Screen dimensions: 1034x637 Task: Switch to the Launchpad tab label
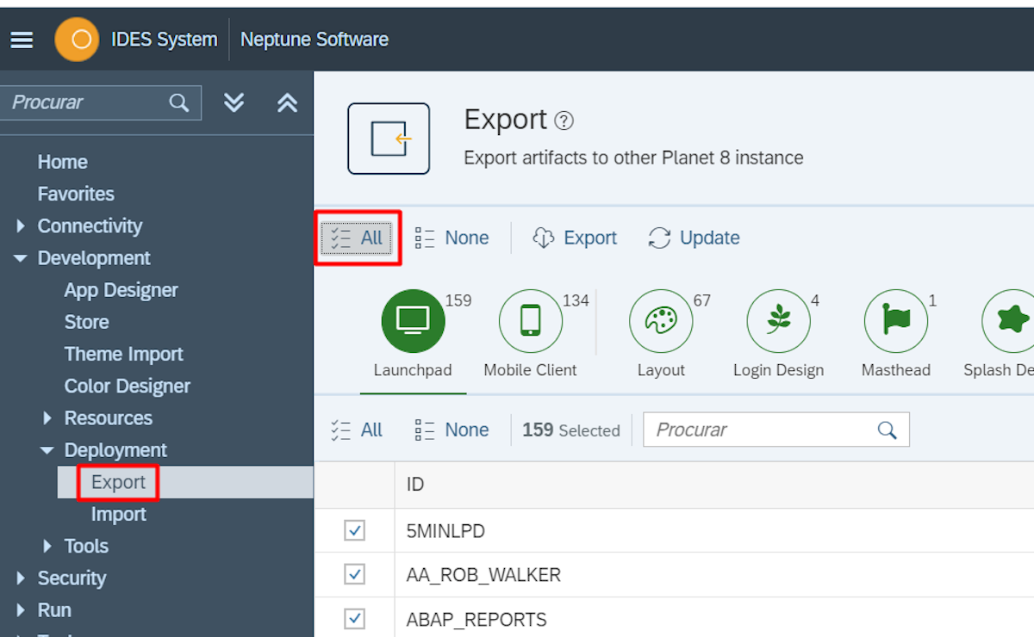413,370
